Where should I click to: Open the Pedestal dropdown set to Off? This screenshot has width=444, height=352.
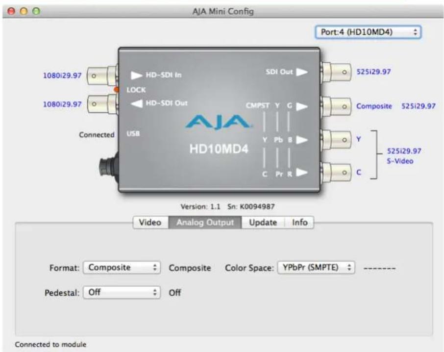(122, 292)
